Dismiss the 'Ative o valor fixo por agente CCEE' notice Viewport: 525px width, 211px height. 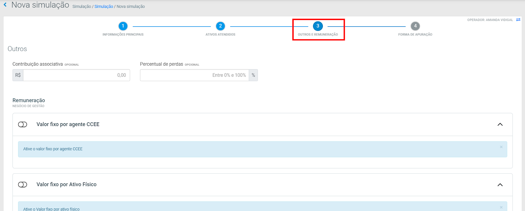(501, 147)
